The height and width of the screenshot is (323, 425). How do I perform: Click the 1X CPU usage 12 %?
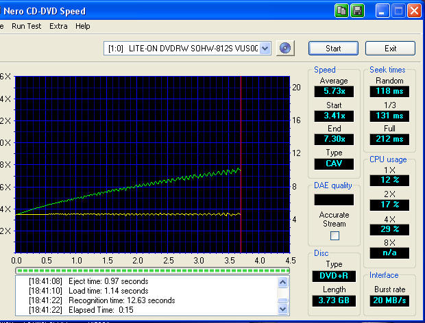coord(389,180)
